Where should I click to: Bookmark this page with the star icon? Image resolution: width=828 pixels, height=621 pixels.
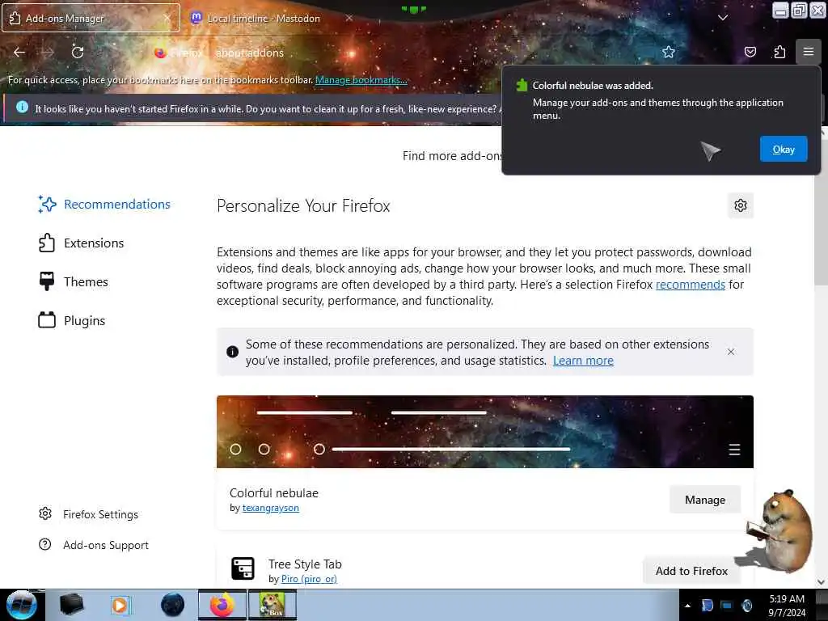click(669, 52)
